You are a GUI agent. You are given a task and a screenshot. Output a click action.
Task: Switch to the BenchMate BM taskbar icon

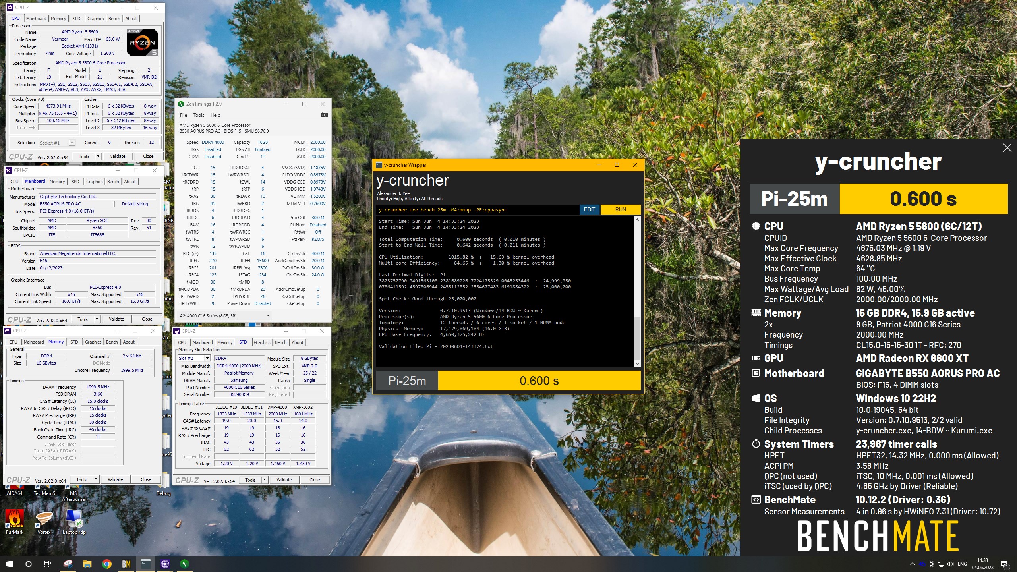(x=126, y=564)
